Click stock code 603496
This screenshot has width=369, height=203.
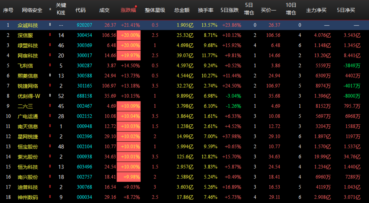click(x=84, y=167)
